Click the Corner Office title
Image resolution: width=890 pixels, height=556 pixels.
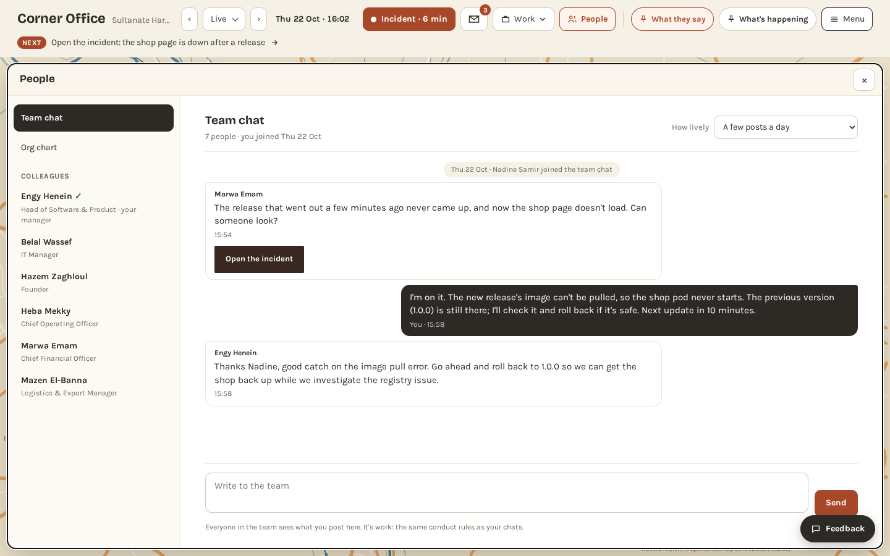61,19
